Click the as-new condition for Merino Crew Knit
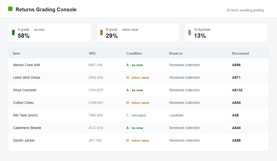Viewport: 277px width, 161px height. point(135,65)
